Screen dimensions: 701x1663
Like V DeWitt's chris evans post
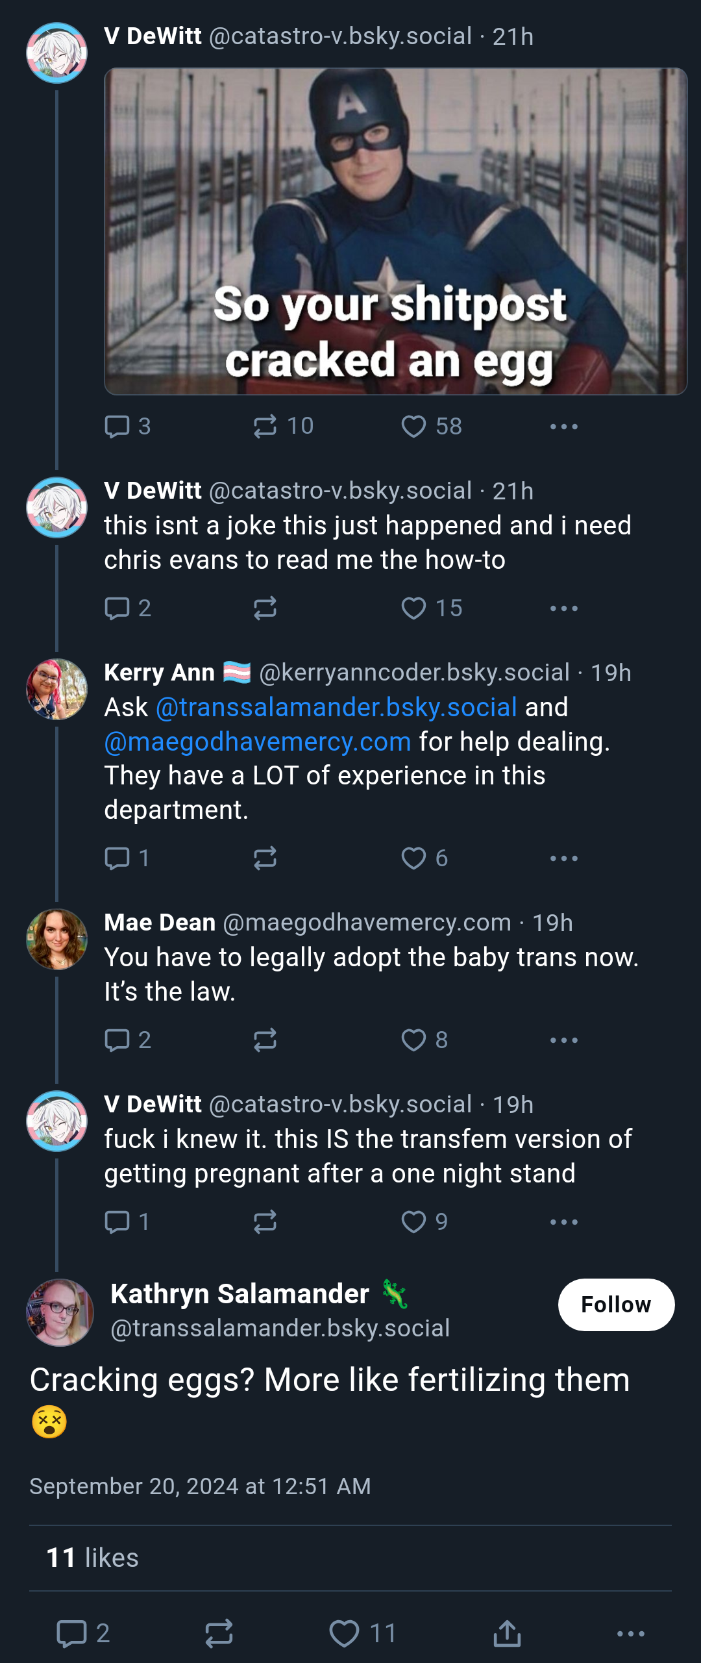[x=431, y=608]
